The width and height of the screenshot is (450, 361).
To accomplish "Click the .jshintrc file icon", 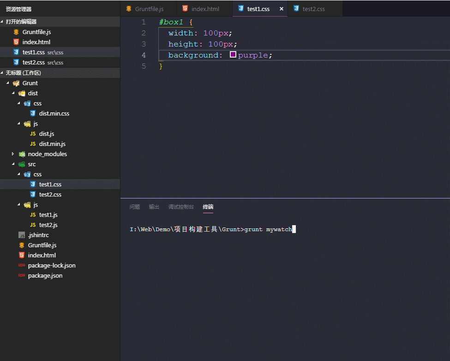I will 22,235.
